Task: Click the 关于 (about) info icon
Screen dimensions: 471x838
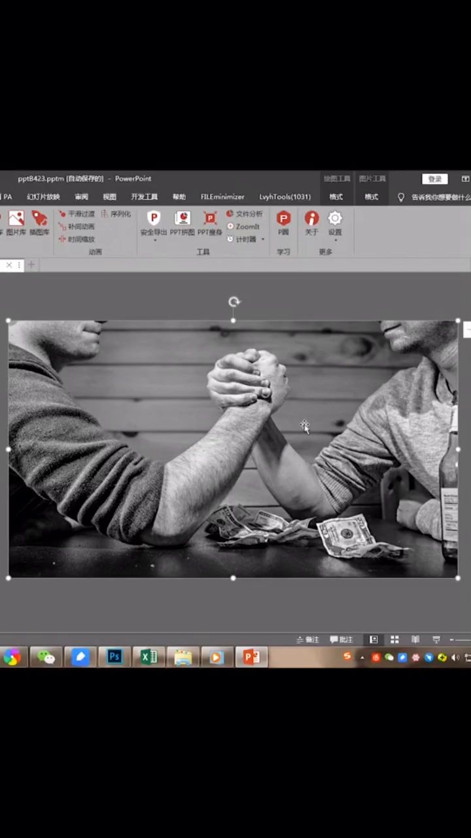Action: (x=311, y=219)
